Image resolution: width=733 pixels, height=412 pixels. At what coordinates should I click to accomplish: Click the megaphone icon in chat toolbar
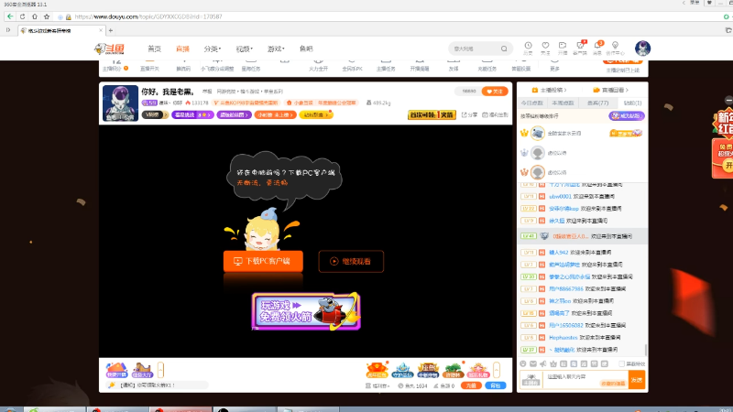coord(542,363)
